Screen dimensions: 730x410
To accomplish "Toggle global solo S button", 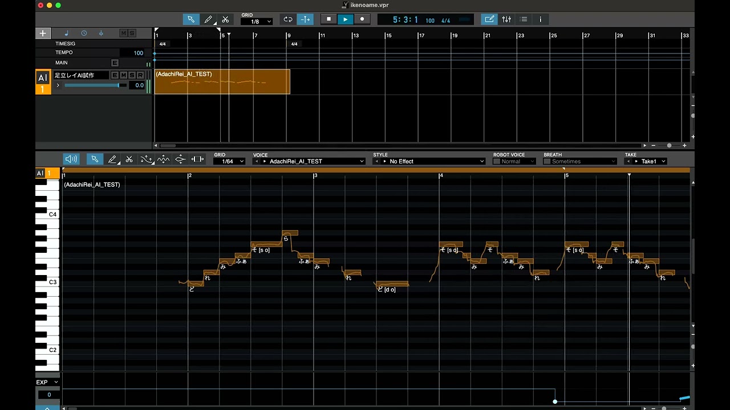I will coord(132,34).
